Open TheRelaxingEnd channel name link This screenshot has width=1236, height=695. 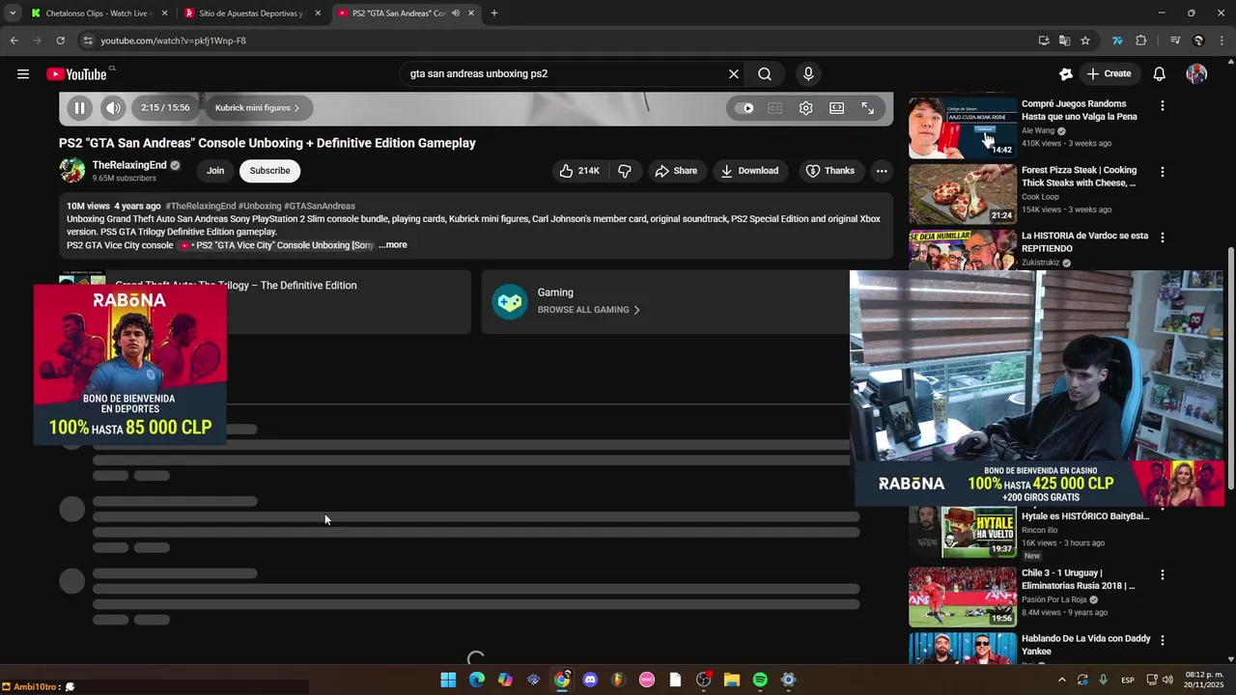(129, 165)
